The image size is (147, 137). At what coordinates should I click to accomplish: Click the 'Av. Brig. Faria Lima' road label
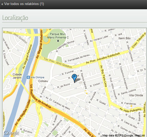click(103, 76)
